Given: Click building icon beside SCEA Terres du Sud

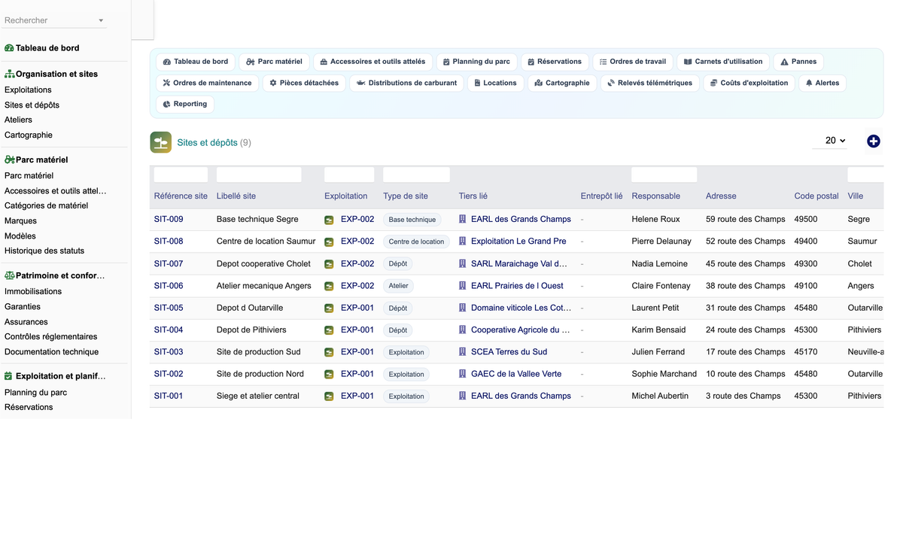Looking at the screenshot, I should click(463, 352).
